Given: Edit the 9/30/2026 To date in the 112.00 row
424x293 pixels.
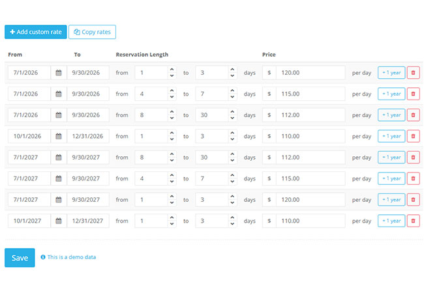Looking at the screenshot, I should [x=88, y=115].
